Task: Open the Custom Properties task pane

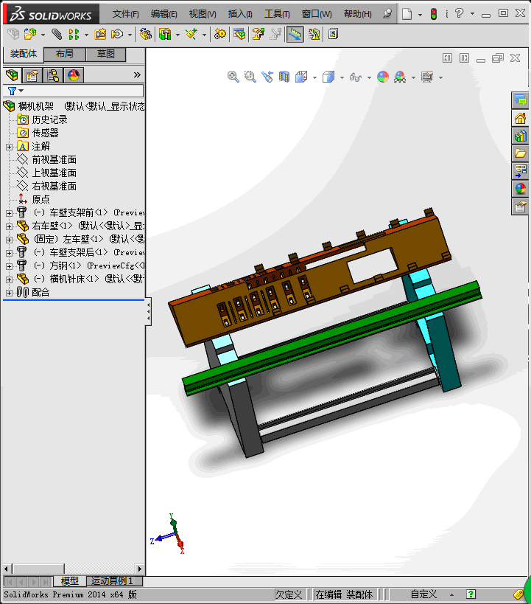Action: coord(520,206)
